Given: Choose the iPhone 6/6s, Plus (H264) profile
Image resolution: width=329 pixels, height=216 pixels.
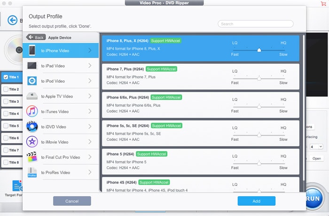Looking at the screenshot, I should pos(201,105).
